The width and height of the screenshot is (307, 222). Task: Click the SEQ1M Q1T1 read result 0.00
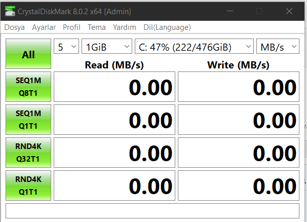coord(114,120)
